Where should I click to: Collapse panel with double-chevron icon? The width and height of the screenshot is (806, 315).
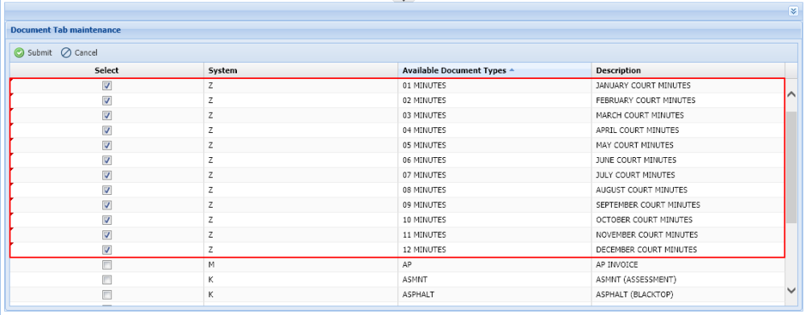pyautogui.click(x=794, y=11)
